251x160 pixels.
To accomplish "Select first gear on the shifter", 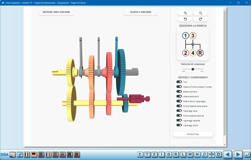I will [x=185, y=36].
